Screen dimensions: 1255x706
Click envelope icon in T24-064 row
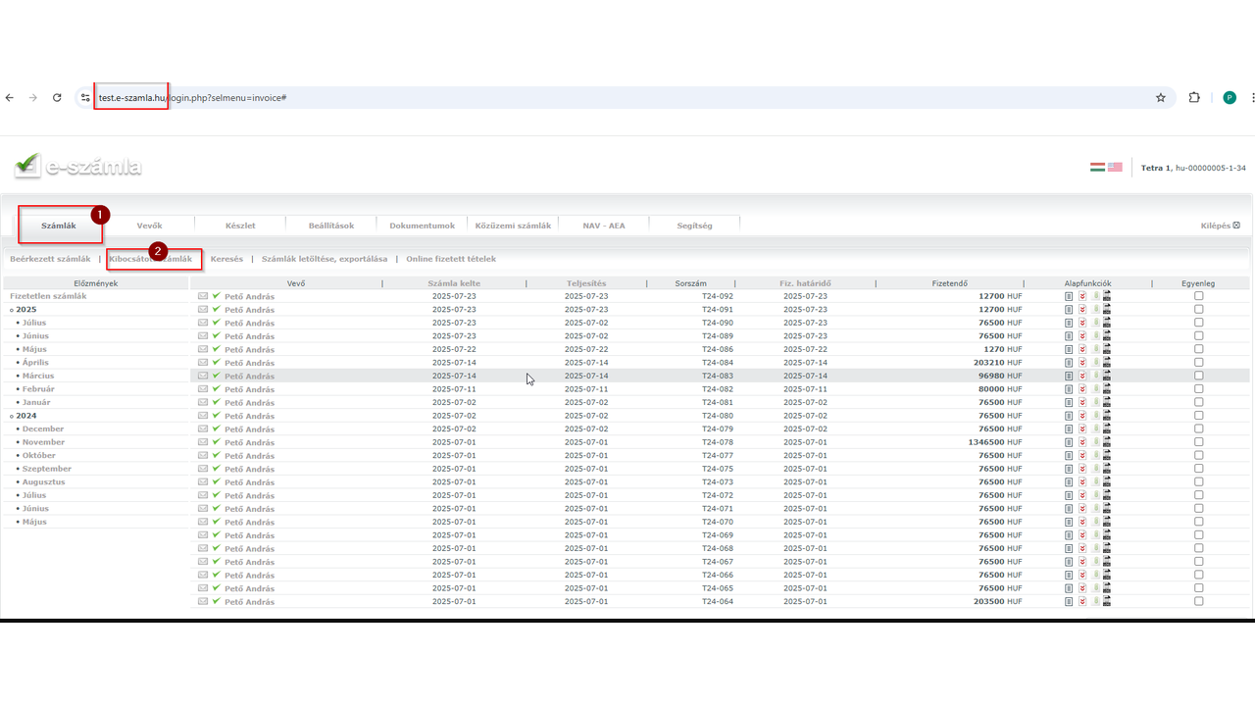pos(203,601)
